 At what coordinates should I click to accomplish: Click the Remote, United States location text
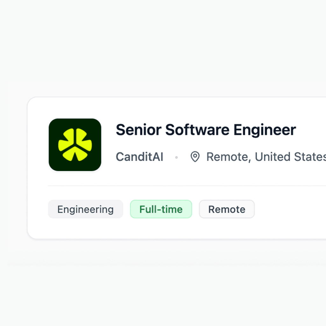[x=264, y=157]
